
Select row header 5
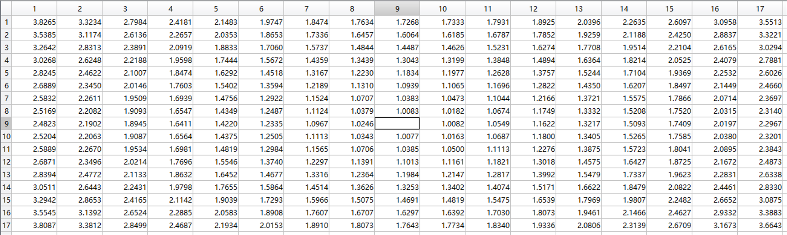6,73
